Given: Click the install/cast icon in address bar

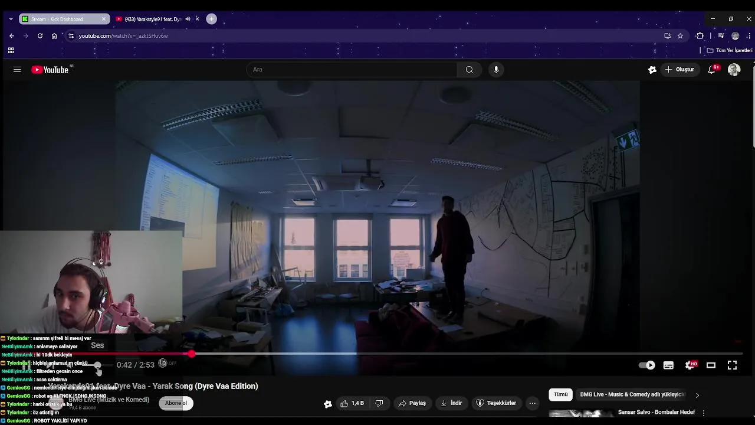Looking at the screenshot, I should [x=667, y=36].
